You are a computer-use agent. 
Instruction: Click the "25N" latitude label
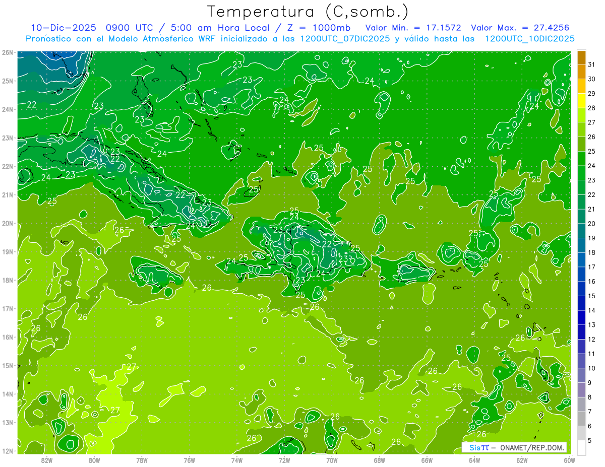7,81
